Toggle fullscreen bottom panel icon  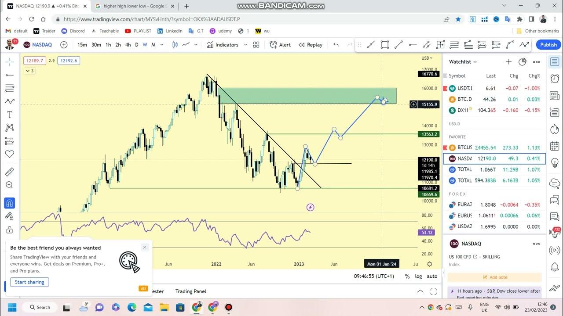point(434,291)
